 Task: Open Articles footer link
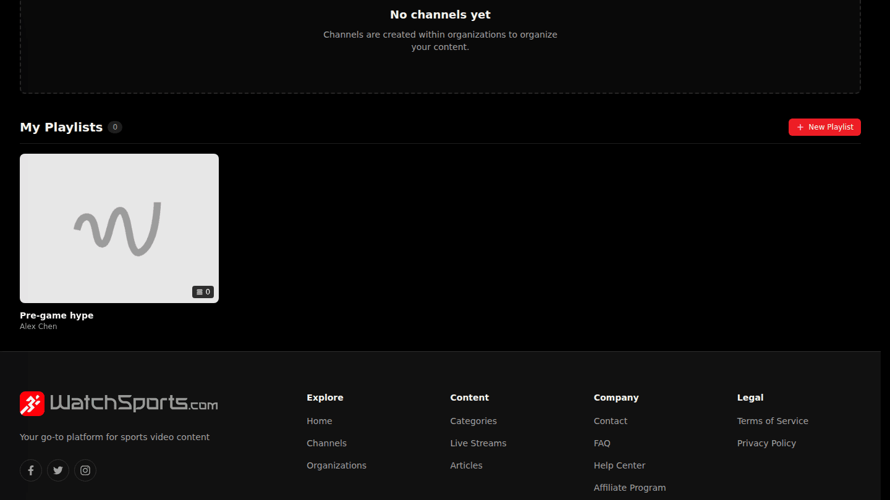point(467,465)
